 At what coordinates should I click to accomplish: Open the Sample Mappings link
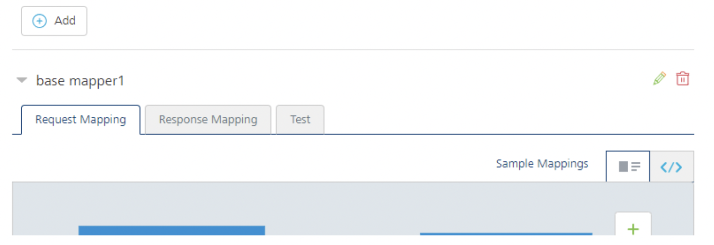(x=542, y=164)
